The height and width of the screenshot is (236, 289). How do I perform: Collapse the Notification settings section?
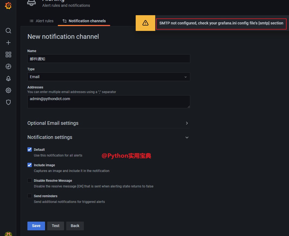tap(109, 137)
